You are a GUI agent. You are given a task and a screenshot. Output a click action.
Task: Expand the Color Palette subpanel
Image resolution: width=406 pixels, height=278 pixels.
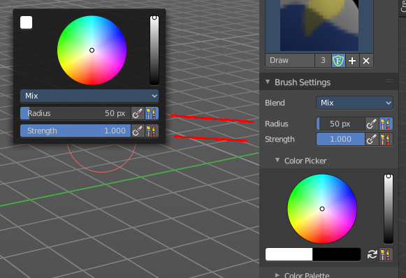click(277, 275)
